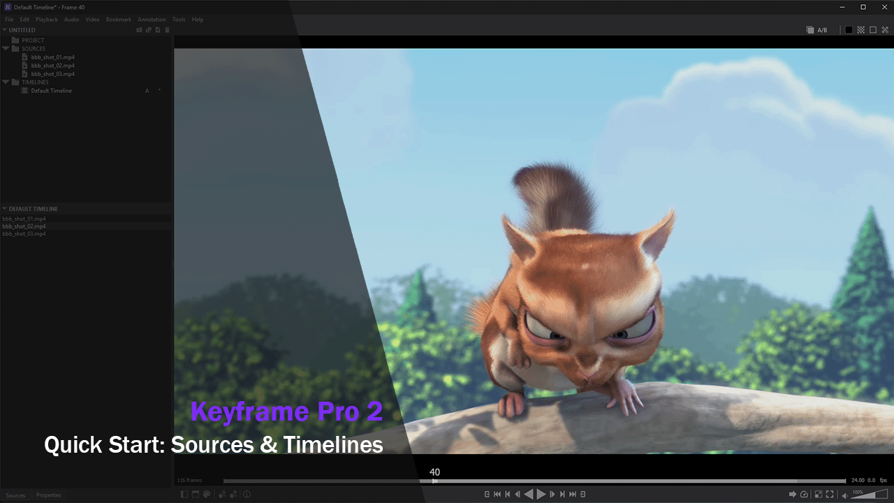
Task: Open the Bookmark menu
Action: [x=119, y=20]
